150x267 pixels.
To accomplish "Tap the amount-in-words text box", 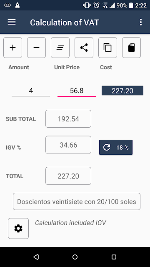I will pos(77,202).
